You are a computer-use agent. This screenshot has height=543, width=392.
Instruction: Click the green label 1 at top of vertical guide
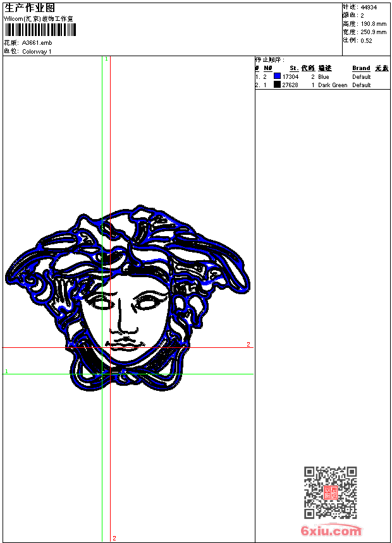click(106, 59)
